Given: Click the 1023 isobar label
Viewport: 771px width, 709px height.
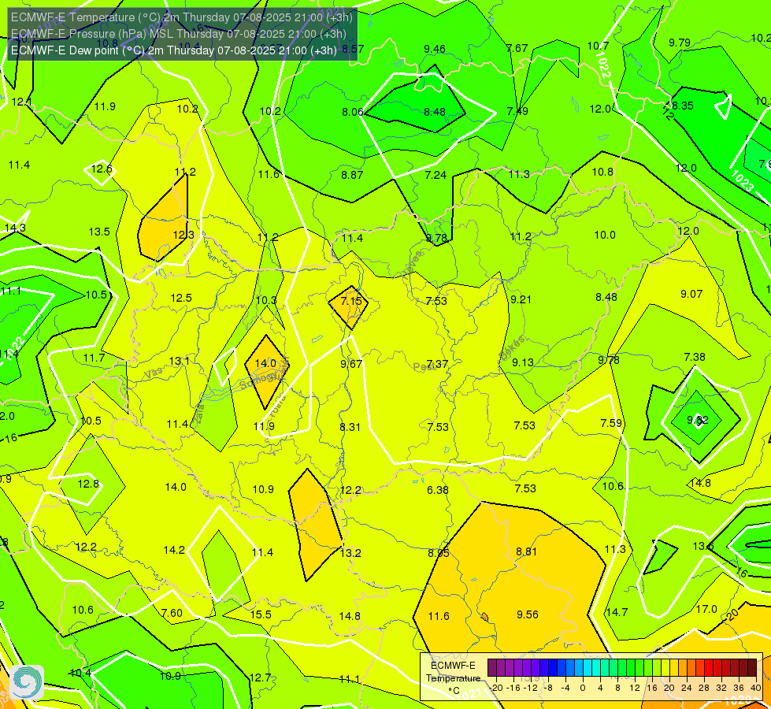Looking at the screenshot, I should pos(742,180).
